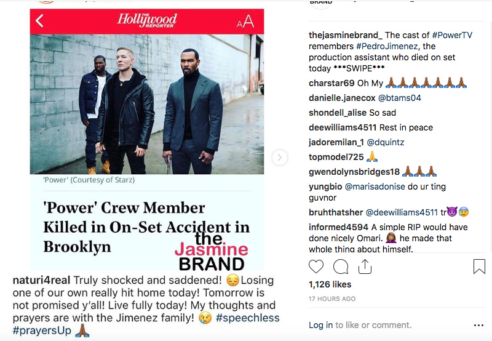
Task: Tap back arrow in Hollywood Reporter header
Action: coord(39,21)
